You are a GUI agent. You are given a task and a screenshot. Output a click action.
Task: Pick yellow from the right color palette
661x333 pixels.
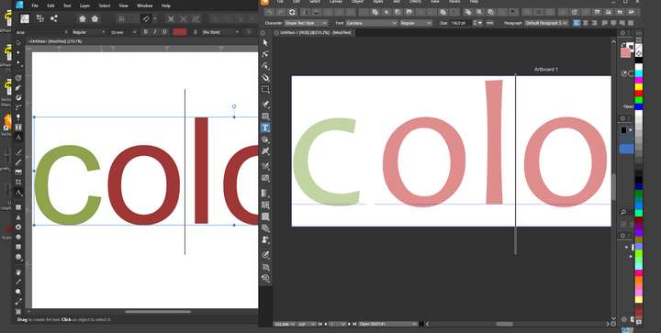pyautogui.click(x=639, y=87)
